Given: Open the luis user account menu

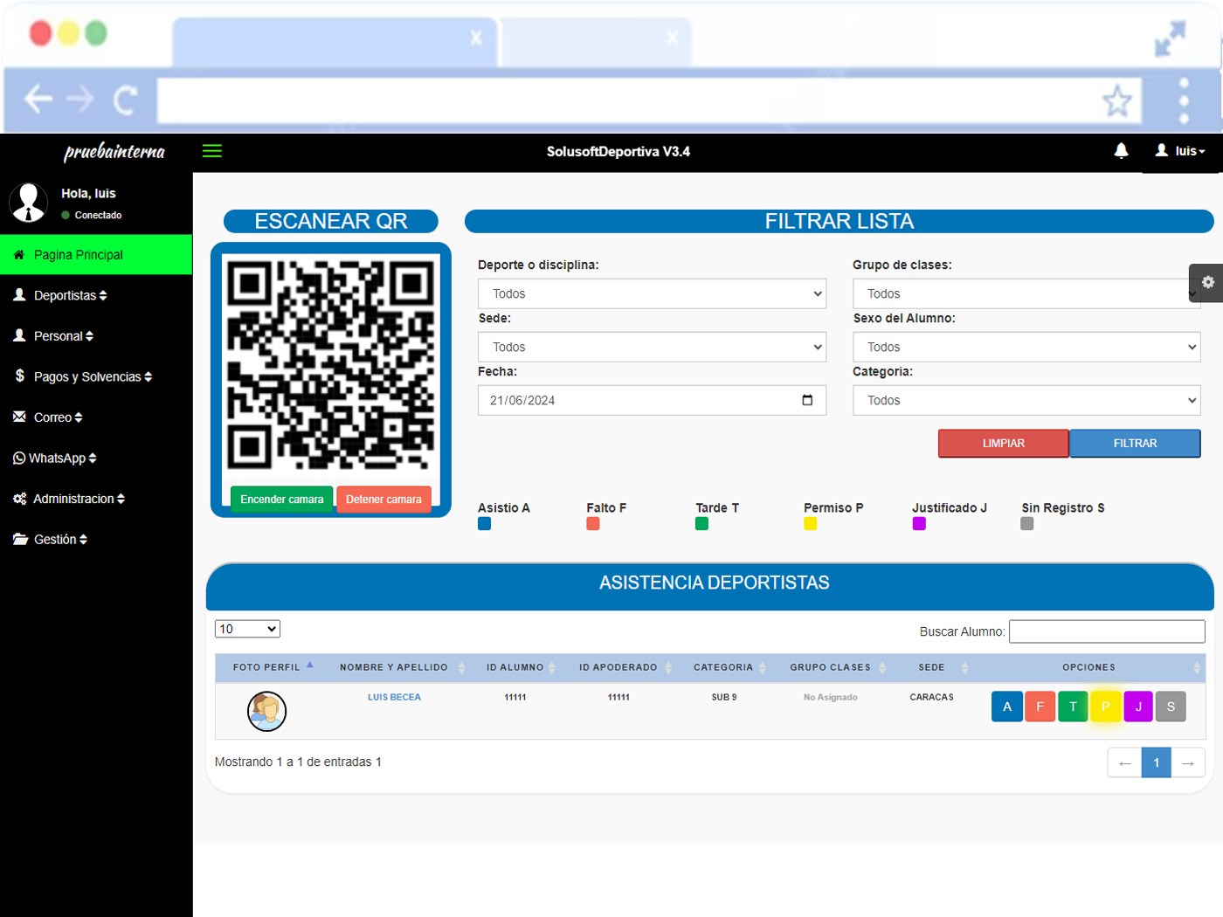Looking at the screenshot, I should point(1180,151).
